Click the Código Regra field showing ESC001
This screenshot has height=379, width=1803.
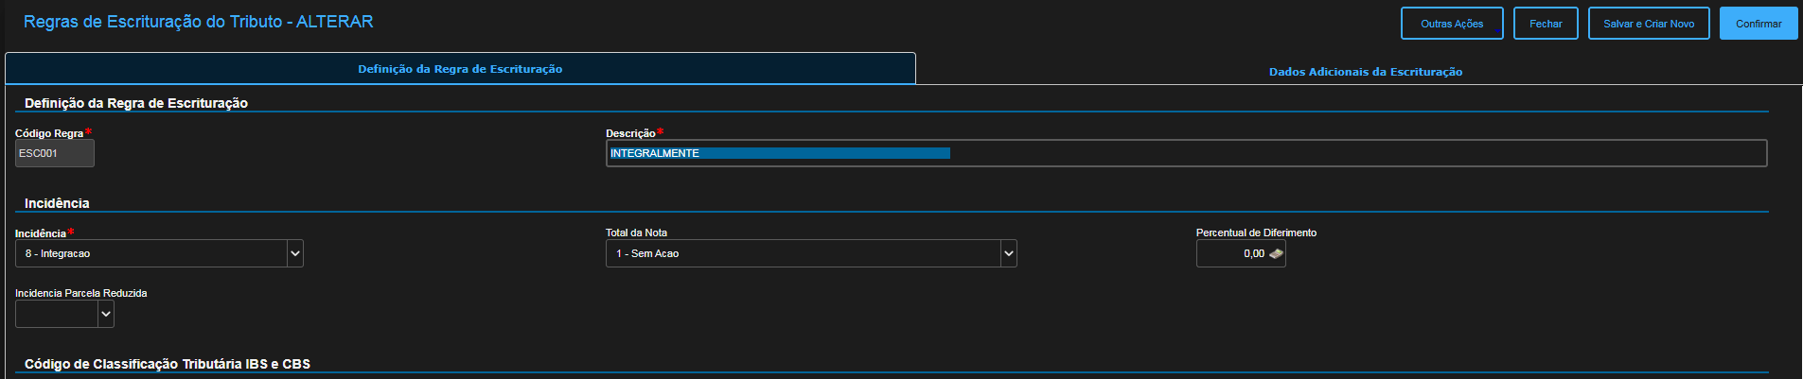[54, 153]
